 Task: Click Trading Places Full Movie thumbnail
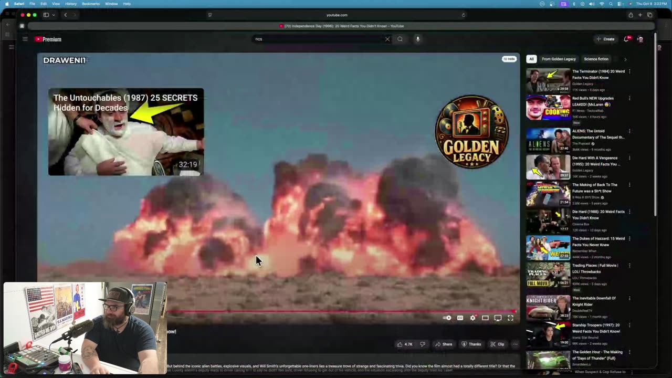[548, 275]
